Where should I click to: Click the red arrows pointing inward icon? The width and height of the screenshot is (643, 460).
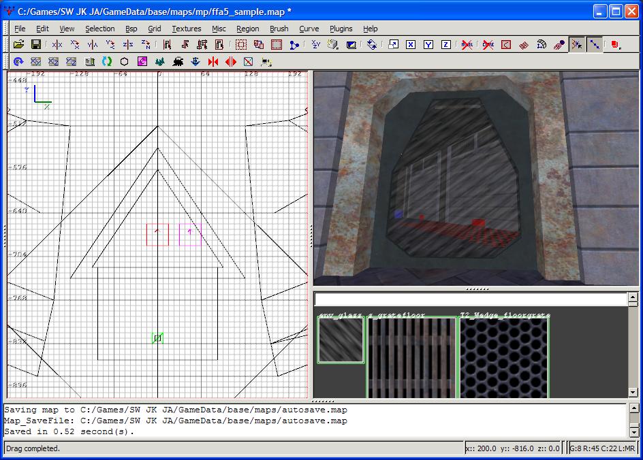(x=213, y=61)
